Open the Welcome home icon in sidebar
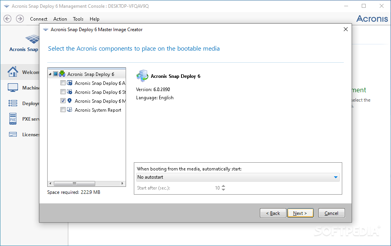This screenshot has width=391, height=246. 13,72
